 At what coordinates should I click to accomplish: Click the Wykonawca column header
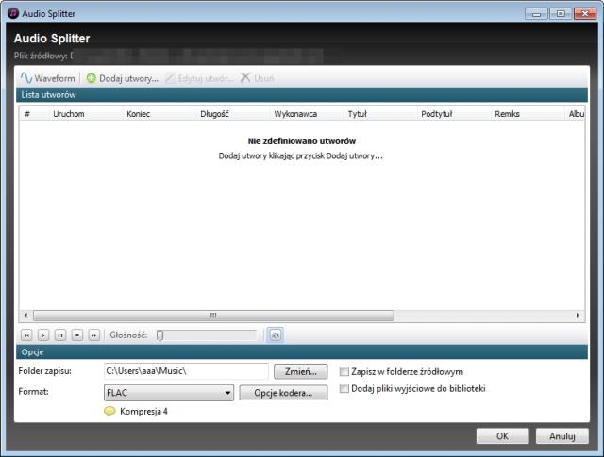point(295,114)
